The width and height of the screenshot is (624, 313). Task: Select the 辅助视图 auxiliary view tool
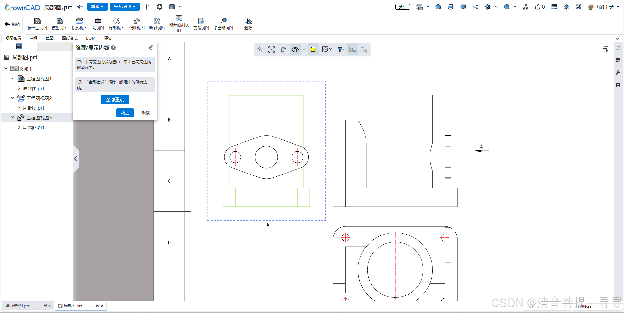[x=137, y=24]
